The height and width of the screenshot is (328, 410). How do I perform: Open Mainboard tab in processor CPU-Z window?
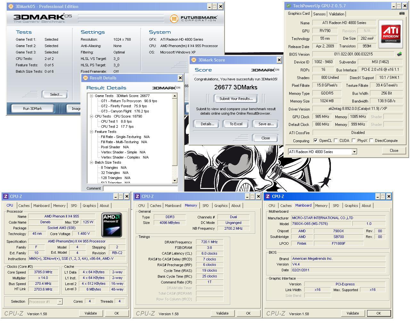[41, 206]
